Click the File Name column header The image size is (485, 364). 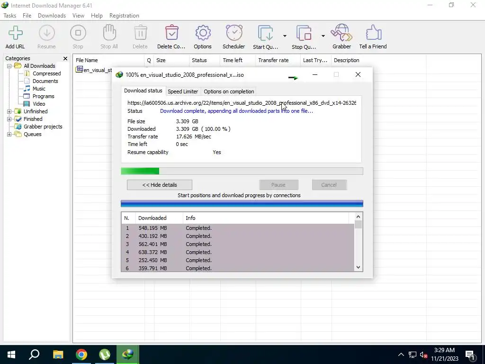click(x=108, y=60)
